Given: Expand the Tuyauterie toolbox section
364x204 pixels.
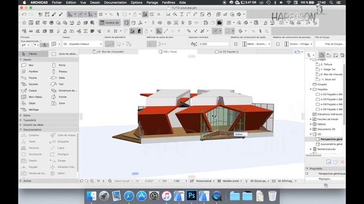Looking at the screenshot, I should (21, 120).
